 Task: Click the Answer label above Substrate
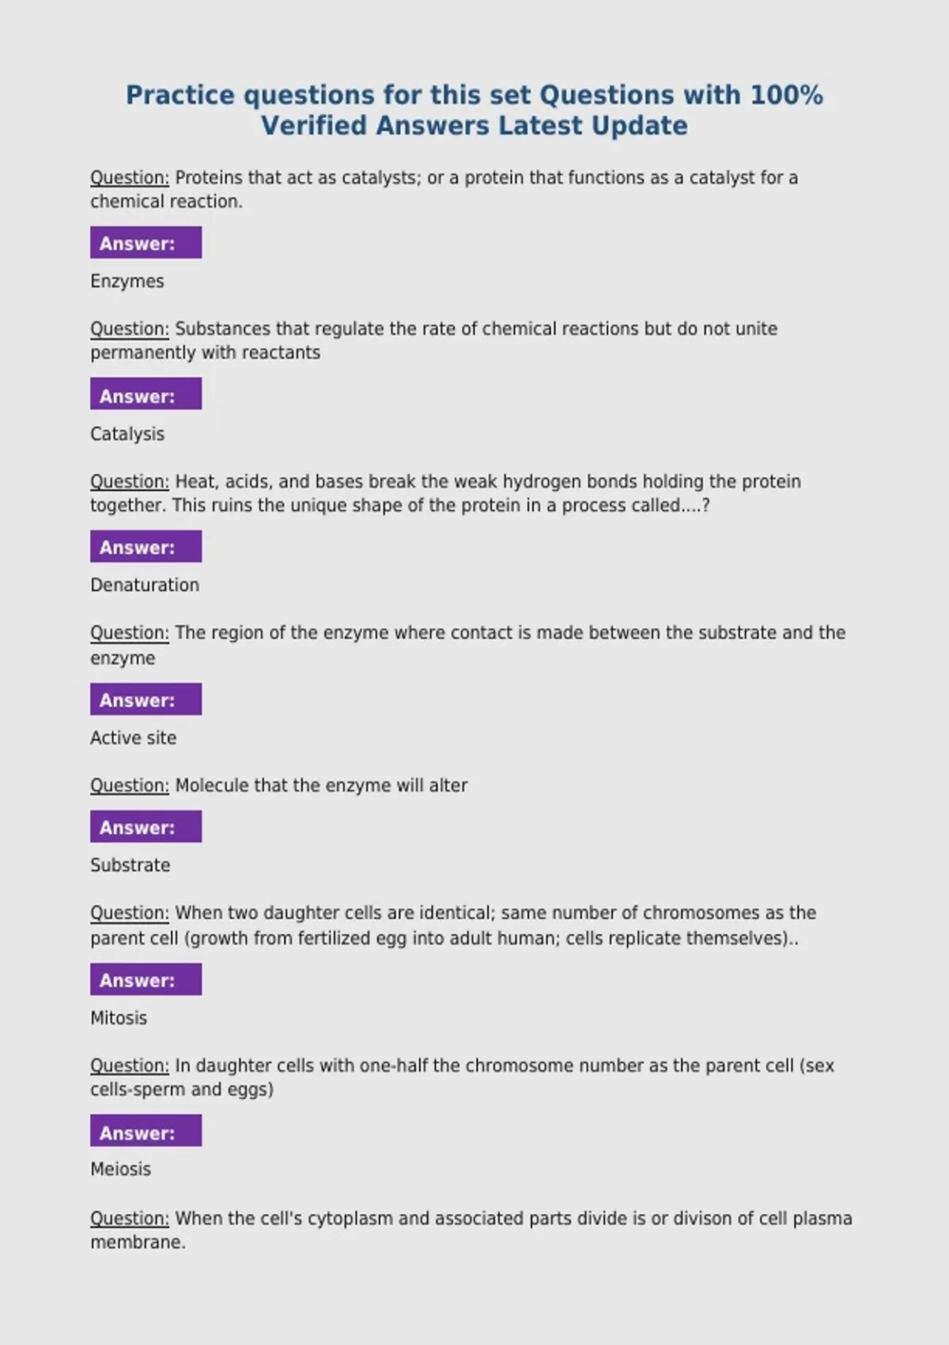146,827
